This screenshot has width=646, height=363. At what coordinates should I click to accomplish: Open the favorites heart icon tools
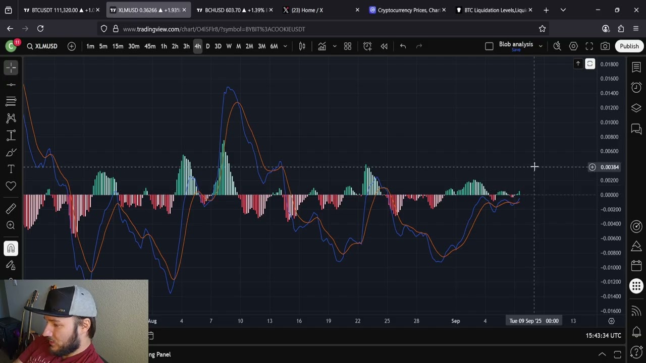click(11, 186)
